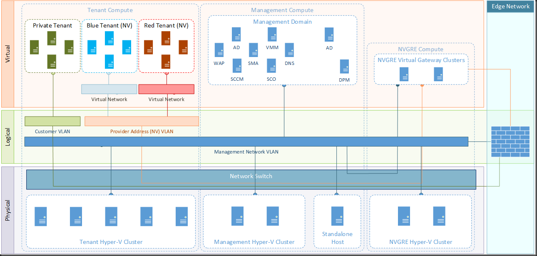
Task: Click the SCO server icon
Action: coord(271,66)
